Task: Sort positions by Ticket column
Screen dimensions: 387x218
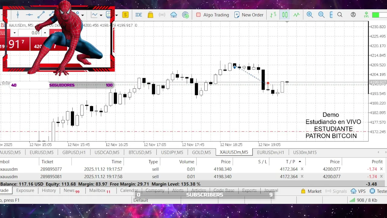Action: click(x=47, y=162)
